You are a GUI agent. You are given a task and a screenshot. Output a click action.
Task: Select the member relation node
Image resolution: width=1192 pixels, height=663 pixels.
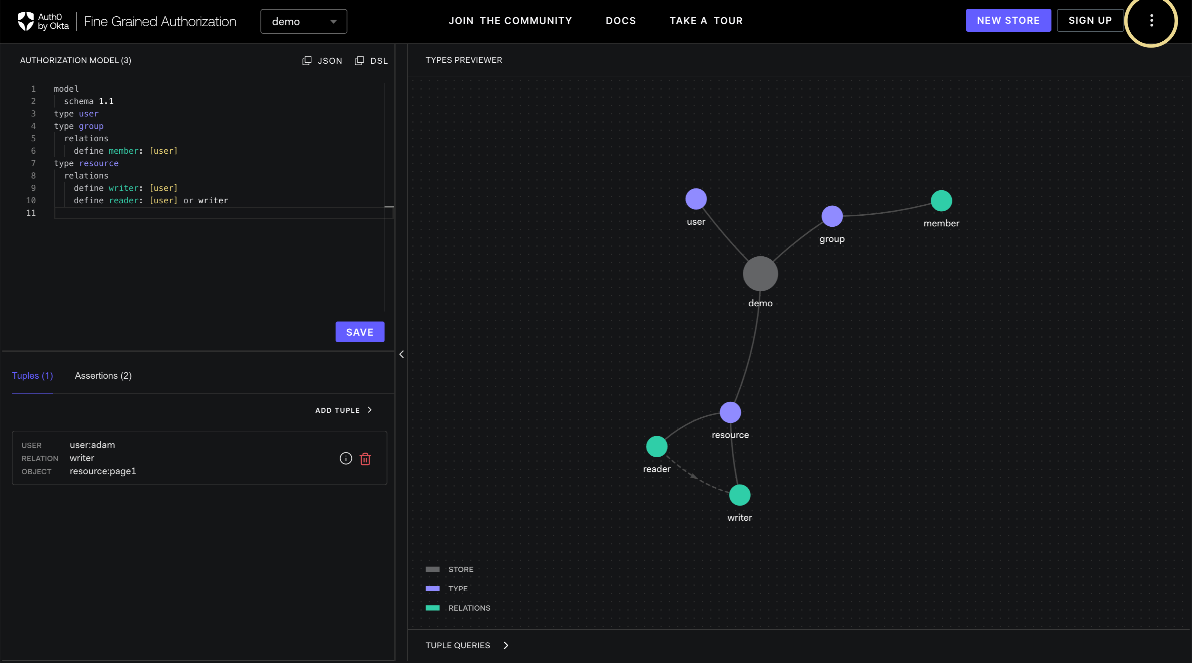(x=941, y=201)
